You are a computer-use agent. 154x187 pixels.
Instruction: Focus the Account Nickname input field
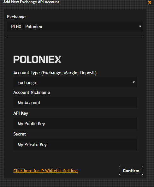tap(75, 103)
